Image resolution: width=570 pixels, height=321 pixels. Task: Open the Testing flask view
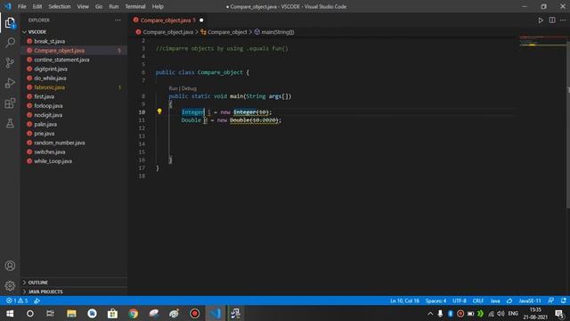(10, 123)
